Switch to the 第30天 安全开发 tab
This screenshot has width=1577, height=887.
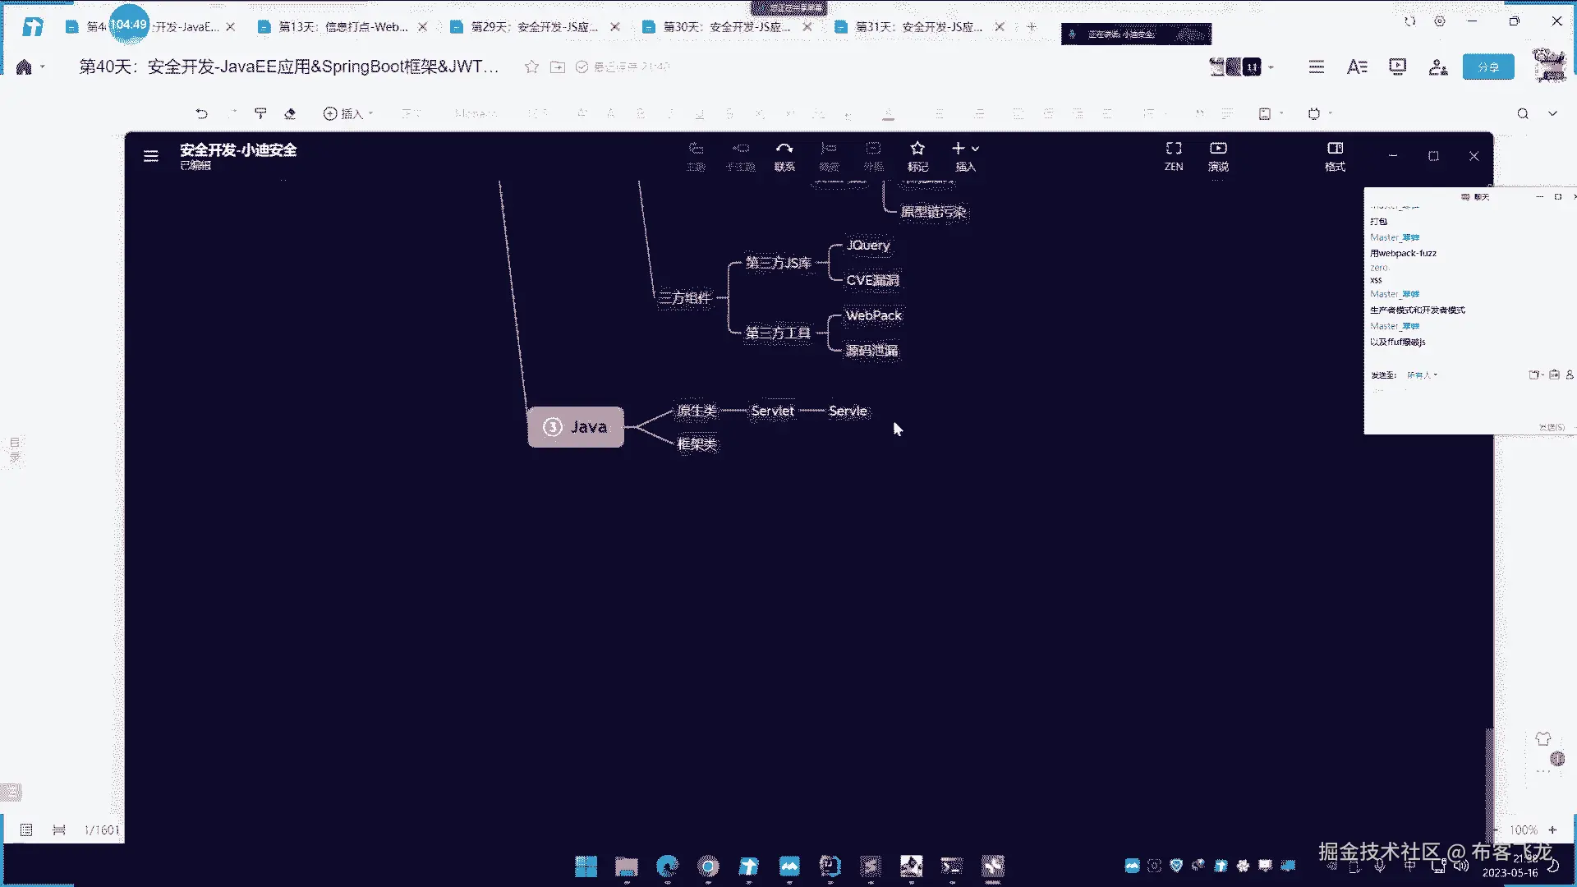(726, 27)
